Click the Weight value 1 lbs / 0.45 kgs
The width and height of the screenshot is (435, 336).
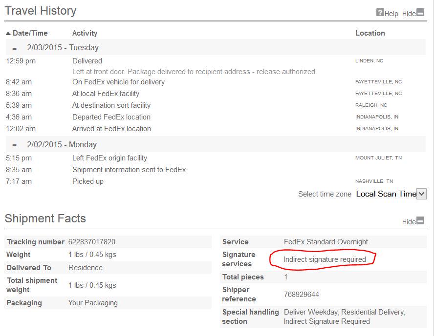click(92, 255)
